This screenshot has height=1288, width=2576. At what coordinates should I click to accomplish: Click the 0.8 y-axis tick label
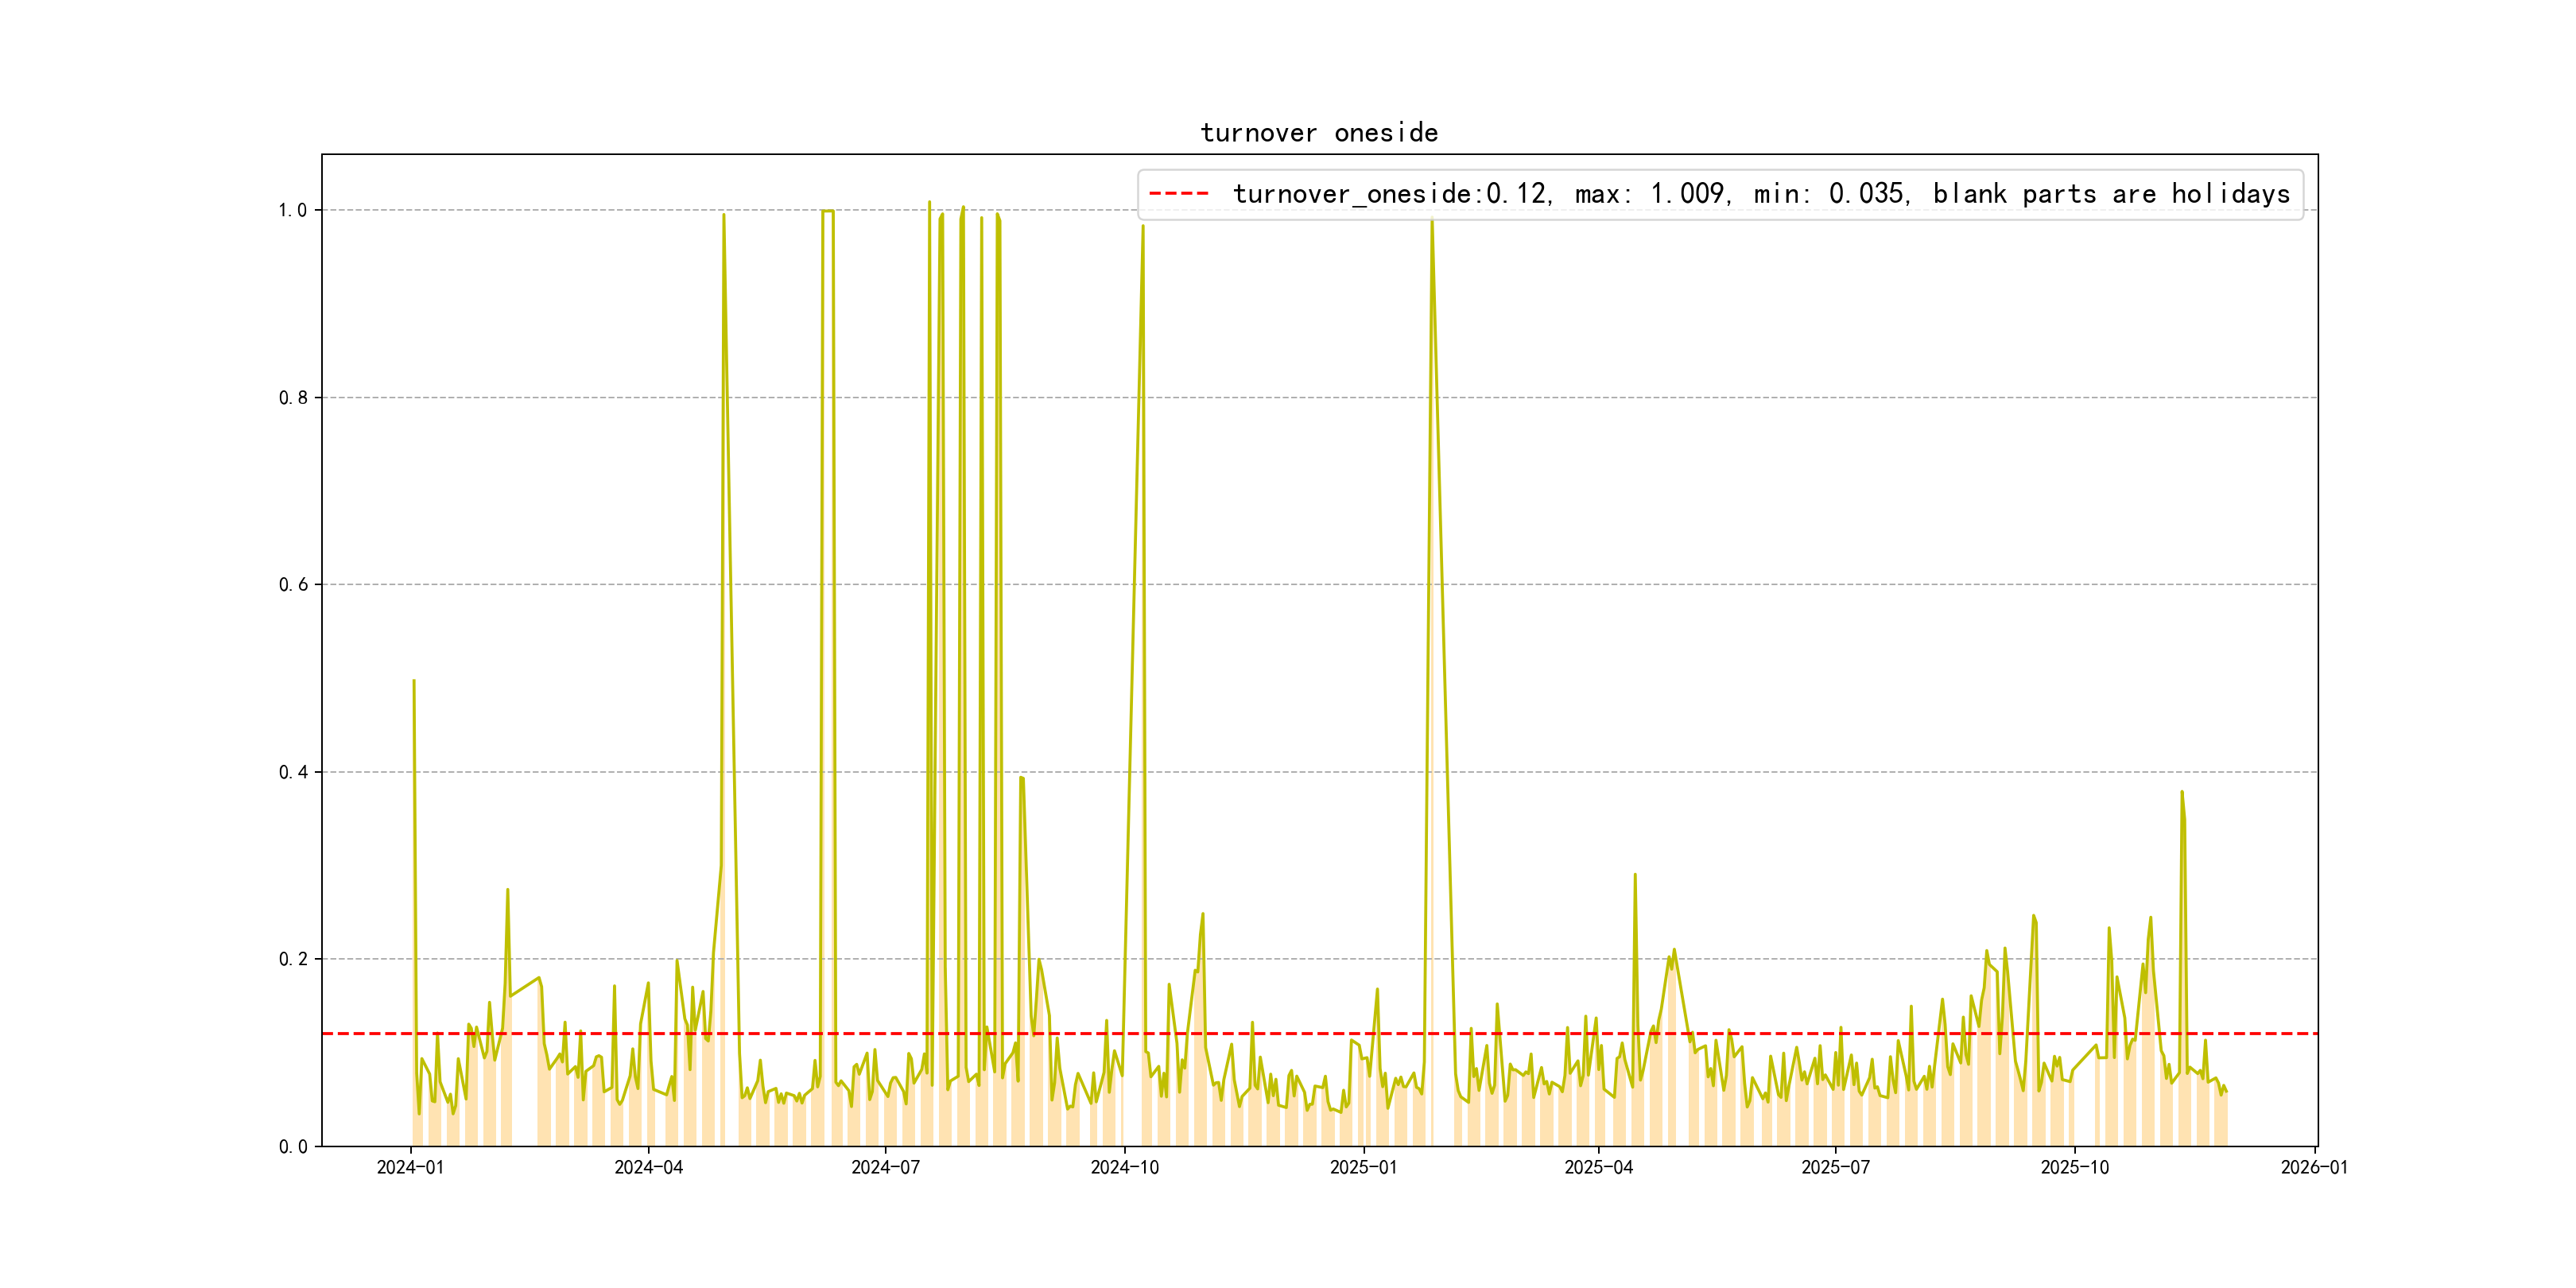(292, 398)
